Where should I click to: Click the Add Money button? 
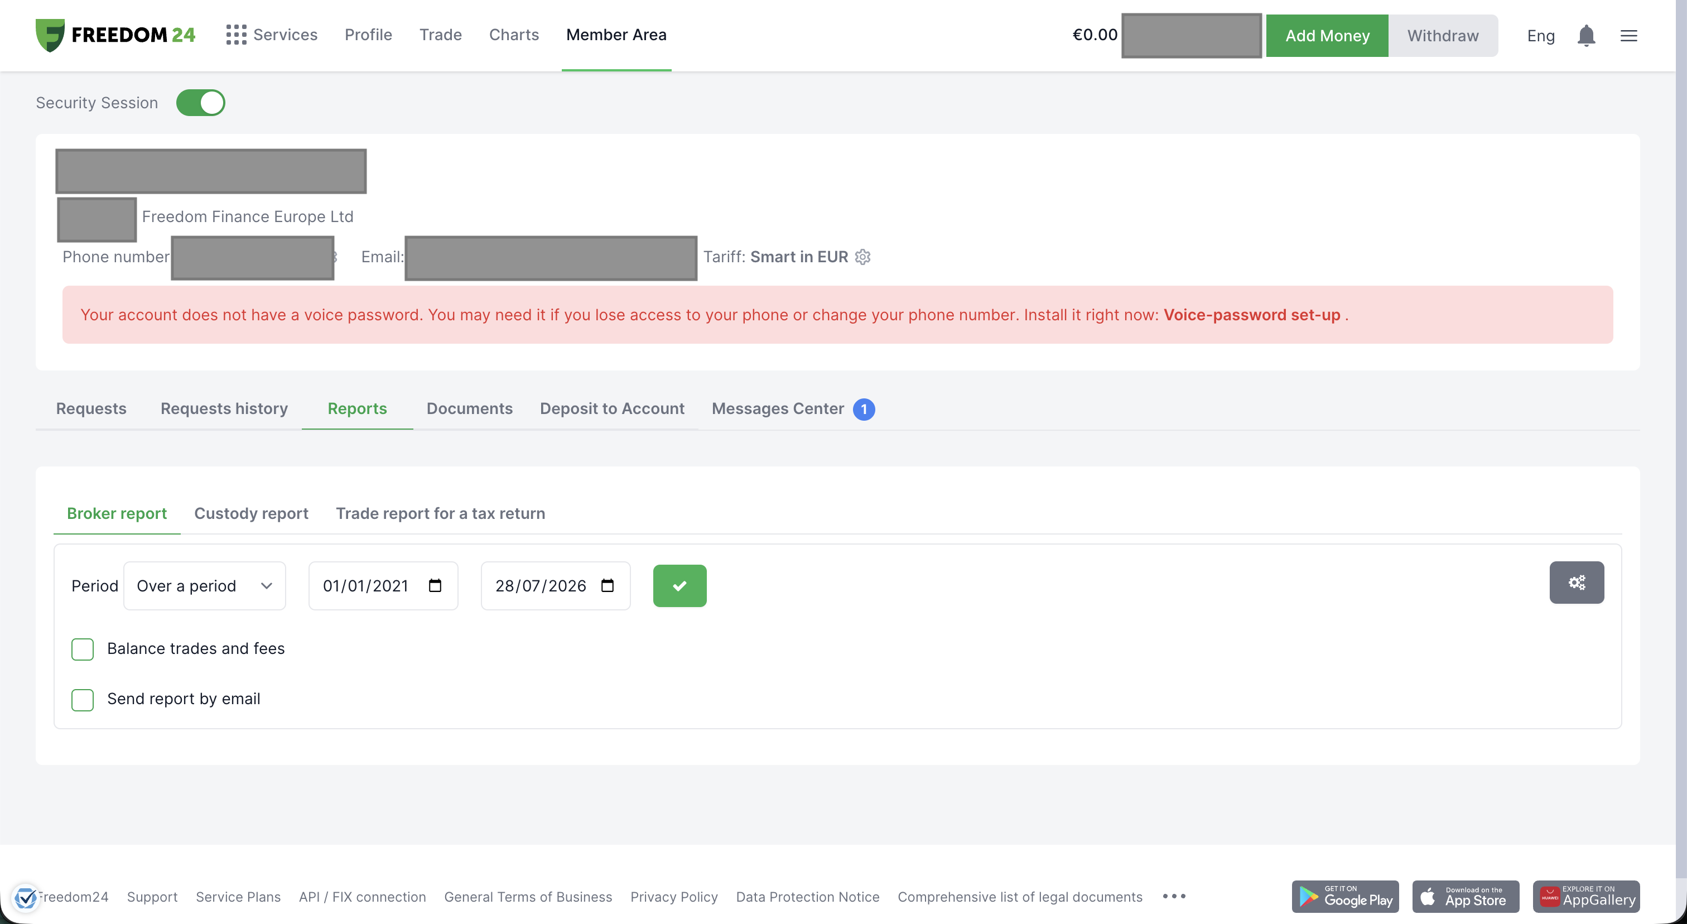[1327, 35]
